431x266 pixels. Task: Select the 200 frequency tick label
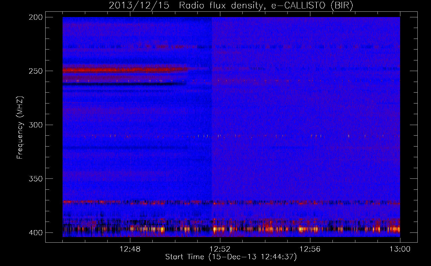[x=35, y=17]
